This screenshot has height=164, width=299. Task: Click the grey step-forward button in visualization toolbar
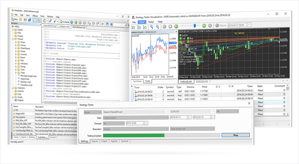tap(210, 25)
